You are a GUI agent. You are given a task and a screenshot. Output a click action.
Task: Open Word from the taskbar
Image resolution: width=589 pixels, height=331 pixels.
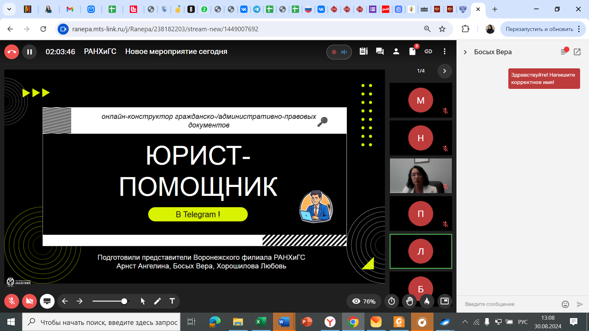click(284, 322)
